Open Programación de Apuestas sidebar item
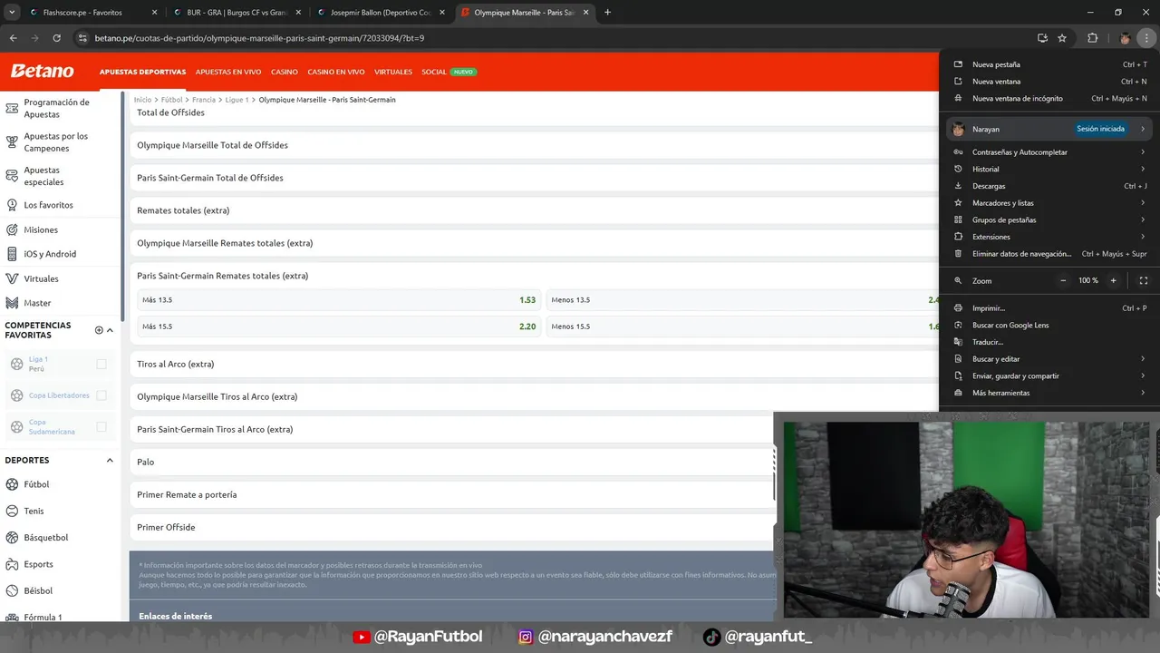Image resolution: width=1160 pixels, height=653 pixels. (x=60, y=108)
